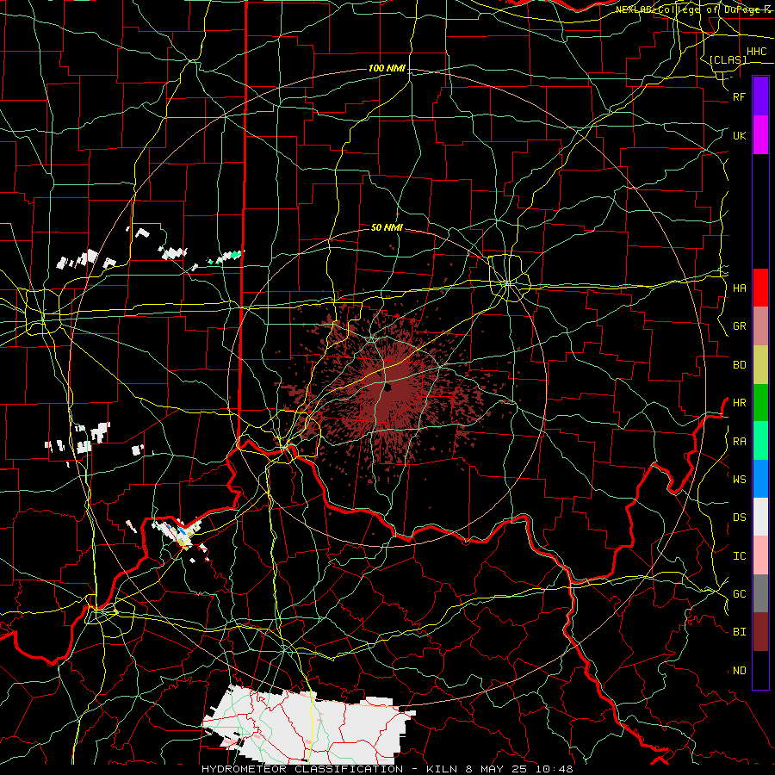Viewport: 775px width, 775px height.
Task: Click the 100 NMI range ring label
Action: pos(387,68)
